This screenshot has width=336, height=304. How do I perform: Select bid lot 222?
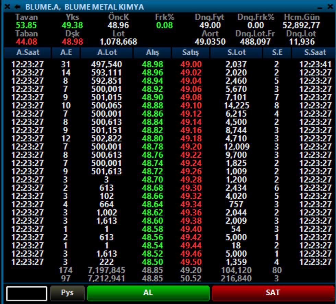pyautogui.click(x=107, y=262)
